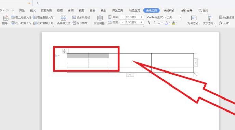Viewport: 235px width, 130px height.
Task: Open the 自动调整 auto-fit dropdown
Action: 100,20
